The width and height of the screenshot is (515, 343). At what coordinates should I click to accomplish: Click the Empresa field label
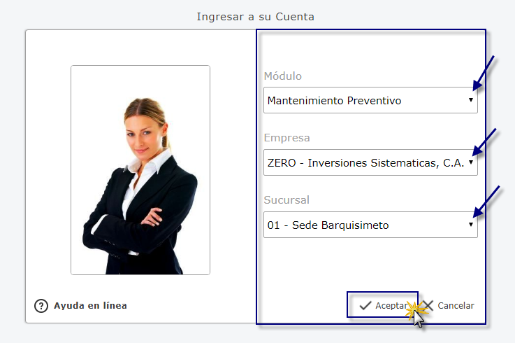click(286, 138)
